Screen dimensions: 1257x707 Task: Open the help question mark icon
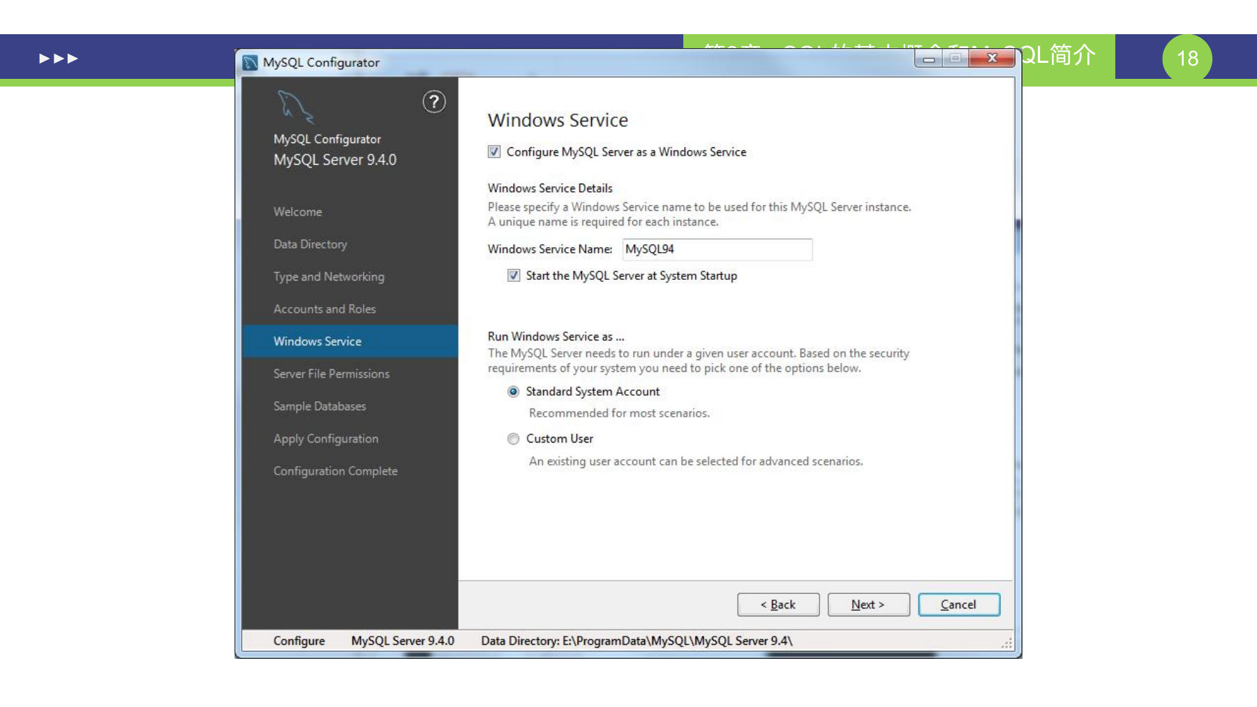(x=434, y=102)
